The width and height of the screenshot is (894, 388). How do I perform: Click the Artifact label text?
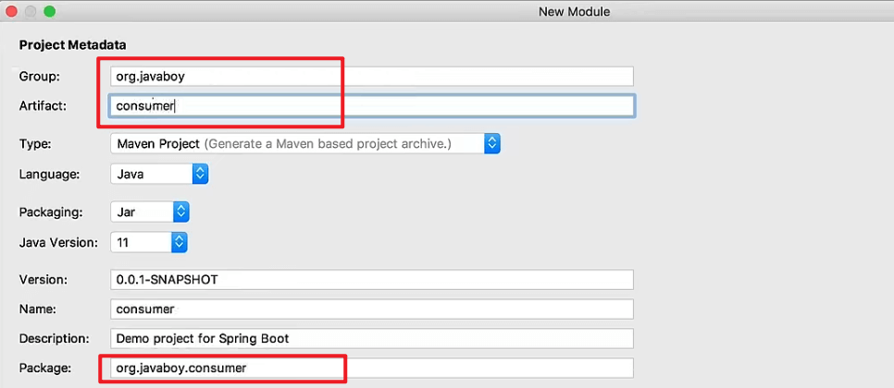pyautogui.click(x=43, y=106)
